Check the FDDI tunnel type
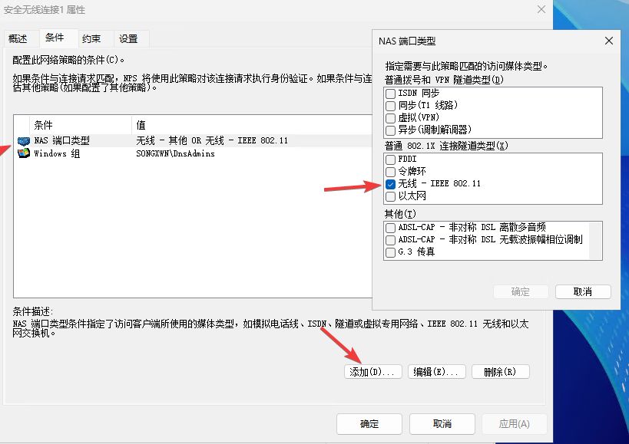Screen dimensions: 629x444 [391, 160]
